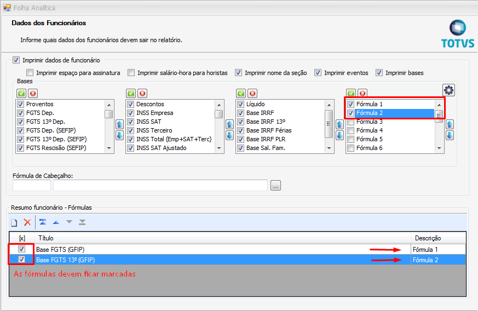Move item up with arrow beside Líquido list
This screenshot has height=311, width=478.
(339, 124)
